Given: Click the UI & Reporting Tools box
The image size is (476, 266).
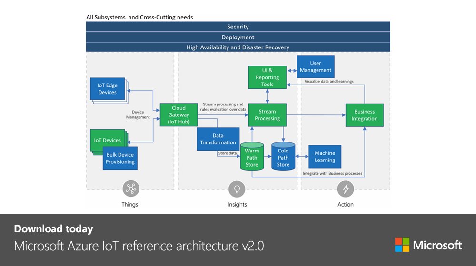Looking at the screenshot, I should point(267,77).
